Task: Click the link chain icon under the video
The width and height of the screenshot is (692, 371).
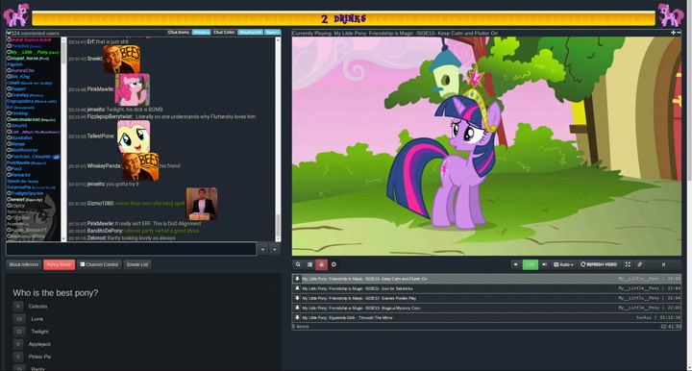Action: click(639, 264)
